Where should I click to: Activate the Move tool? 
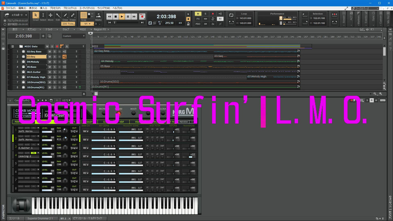pyautogui.click(x=50, y=15)
